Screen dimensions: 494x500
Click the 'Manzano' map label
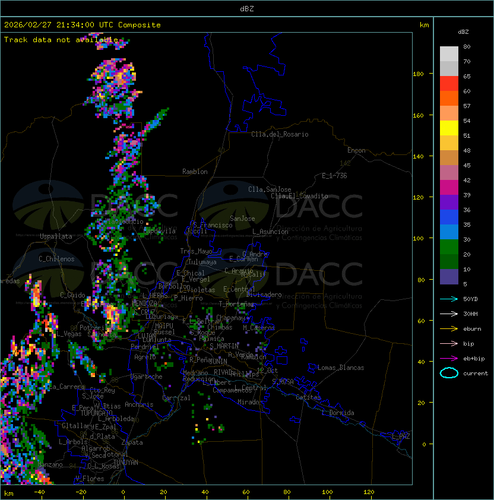pyautogui.click(x=50, y=464)
